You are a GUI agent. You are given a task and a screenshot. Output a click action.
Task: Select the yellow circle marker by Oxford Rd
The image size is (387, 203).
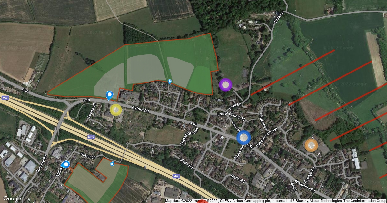[x=116, y=110]
